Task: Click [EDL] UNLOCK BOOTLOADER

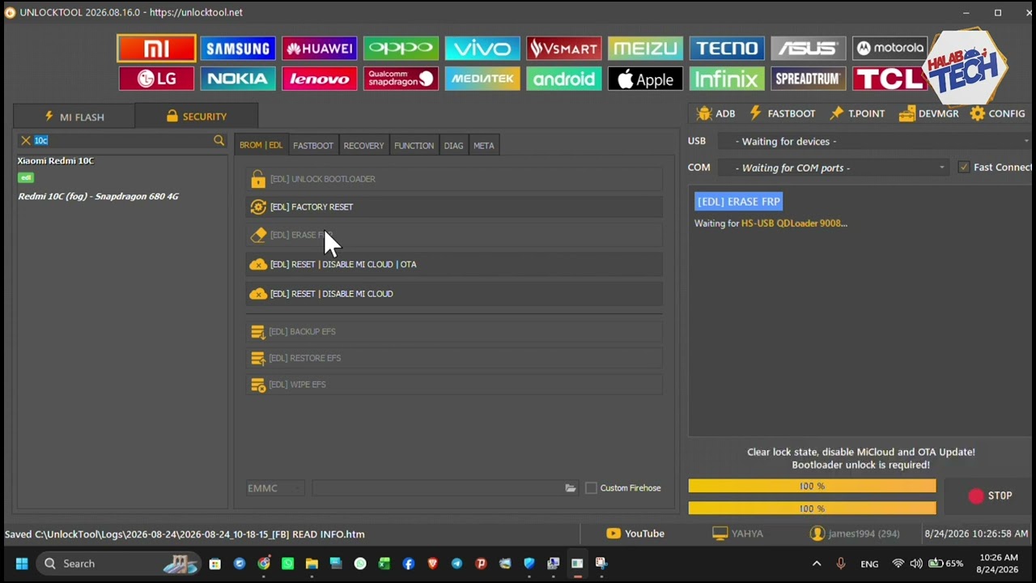Action: [x=454, y=179]
